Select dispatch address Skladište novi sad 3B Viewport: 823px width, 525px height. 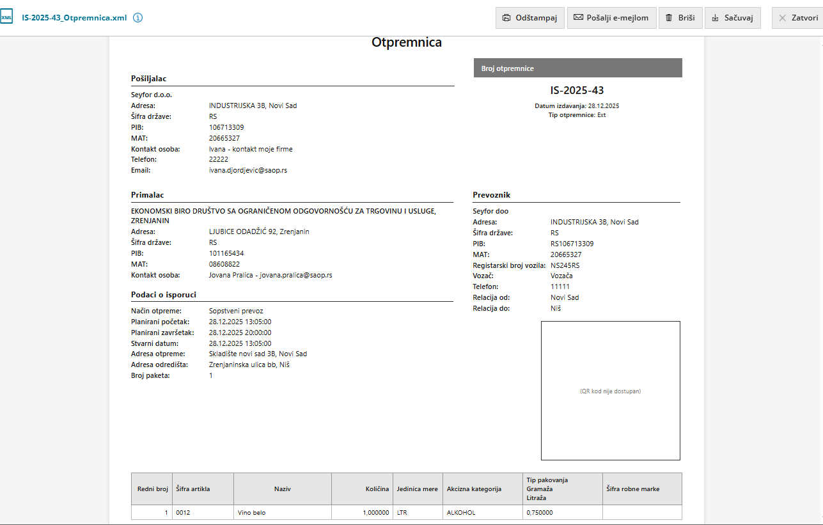click(x=258, y=354)
